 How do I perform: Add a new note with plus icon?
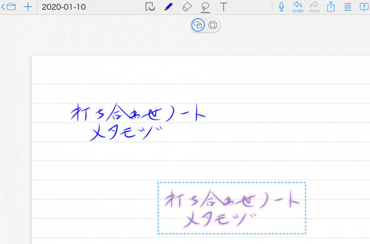tap(28, 7)
